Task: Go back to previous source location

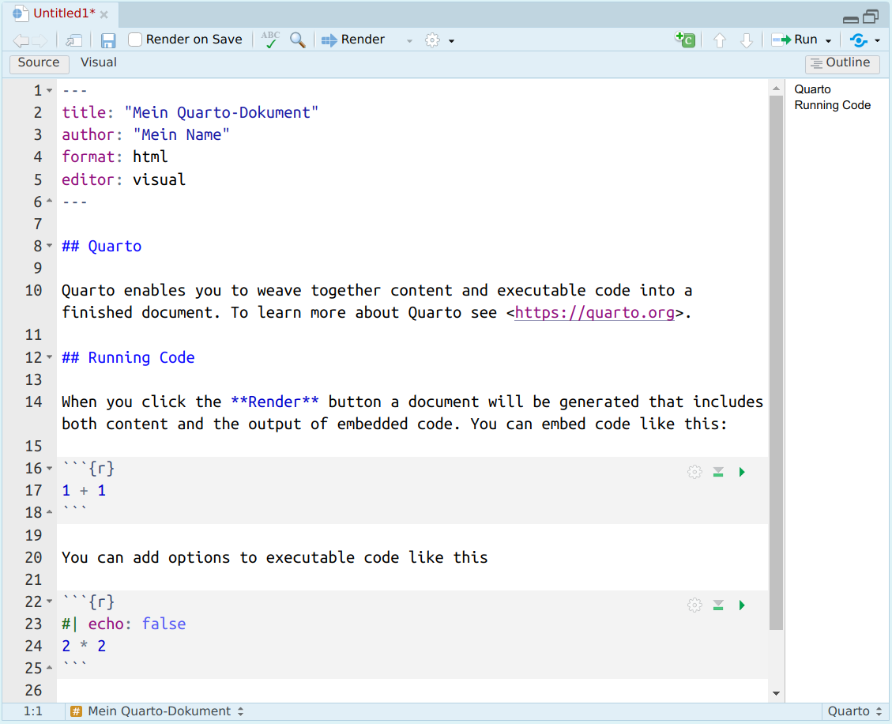Action: coord(21,40)
